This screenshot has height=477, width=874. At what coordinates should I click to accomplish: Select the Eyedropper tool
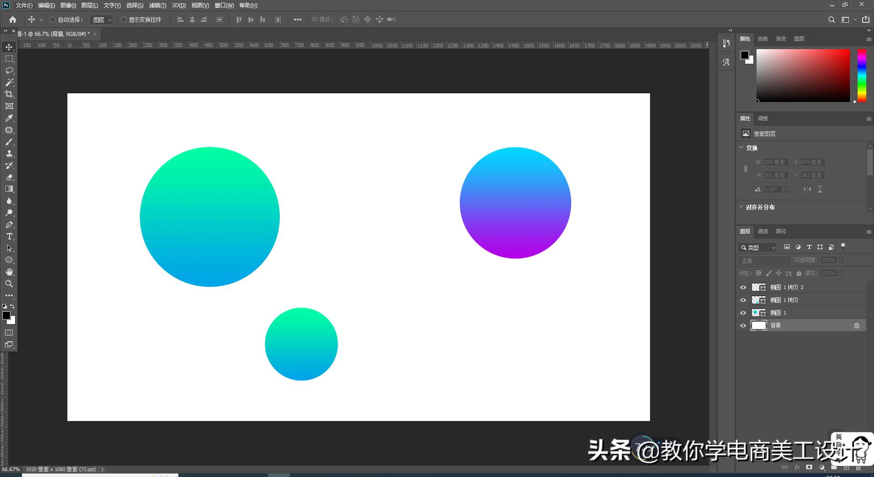[9, 118]
